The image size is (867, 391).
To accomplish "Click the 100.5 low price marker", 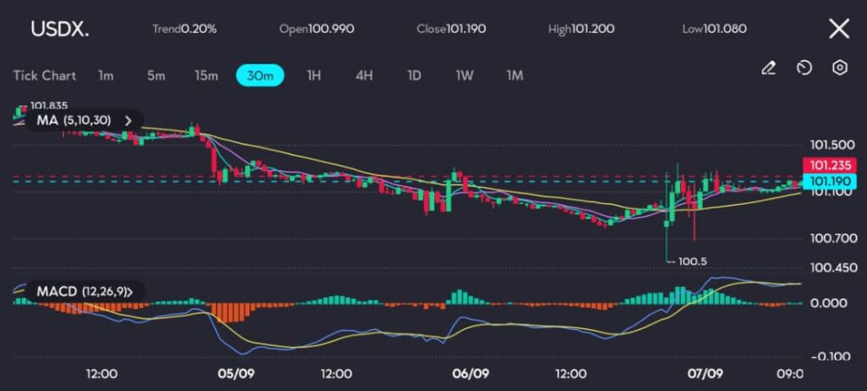I will [x=691, y=262].
